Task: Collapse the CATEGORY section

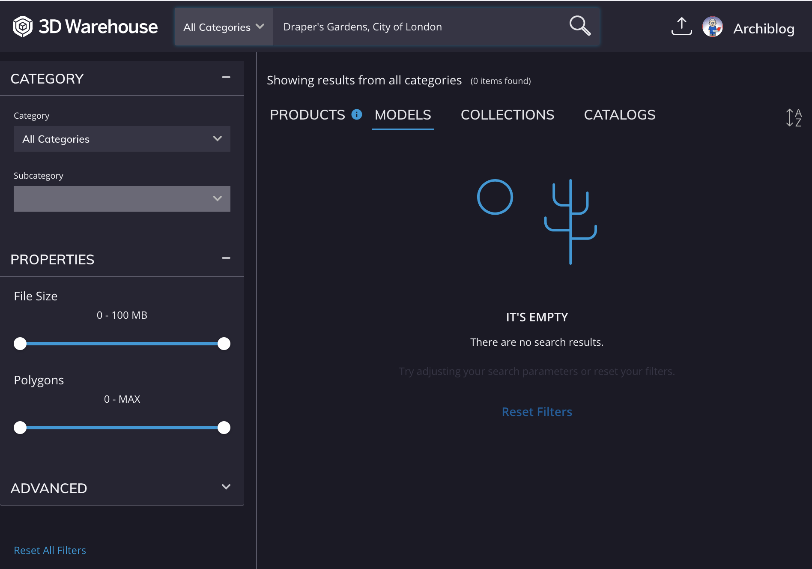Action: [226, 78]
